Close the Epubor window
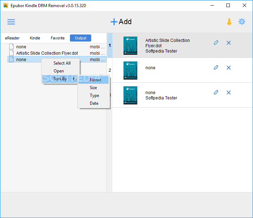The height and width of the screenshot is (218, 253). pos(244,5)
